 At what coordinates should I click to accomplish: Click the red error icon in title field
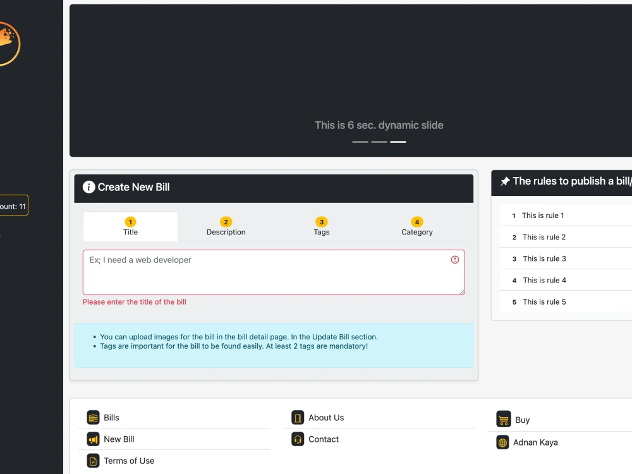coord(454,260)
